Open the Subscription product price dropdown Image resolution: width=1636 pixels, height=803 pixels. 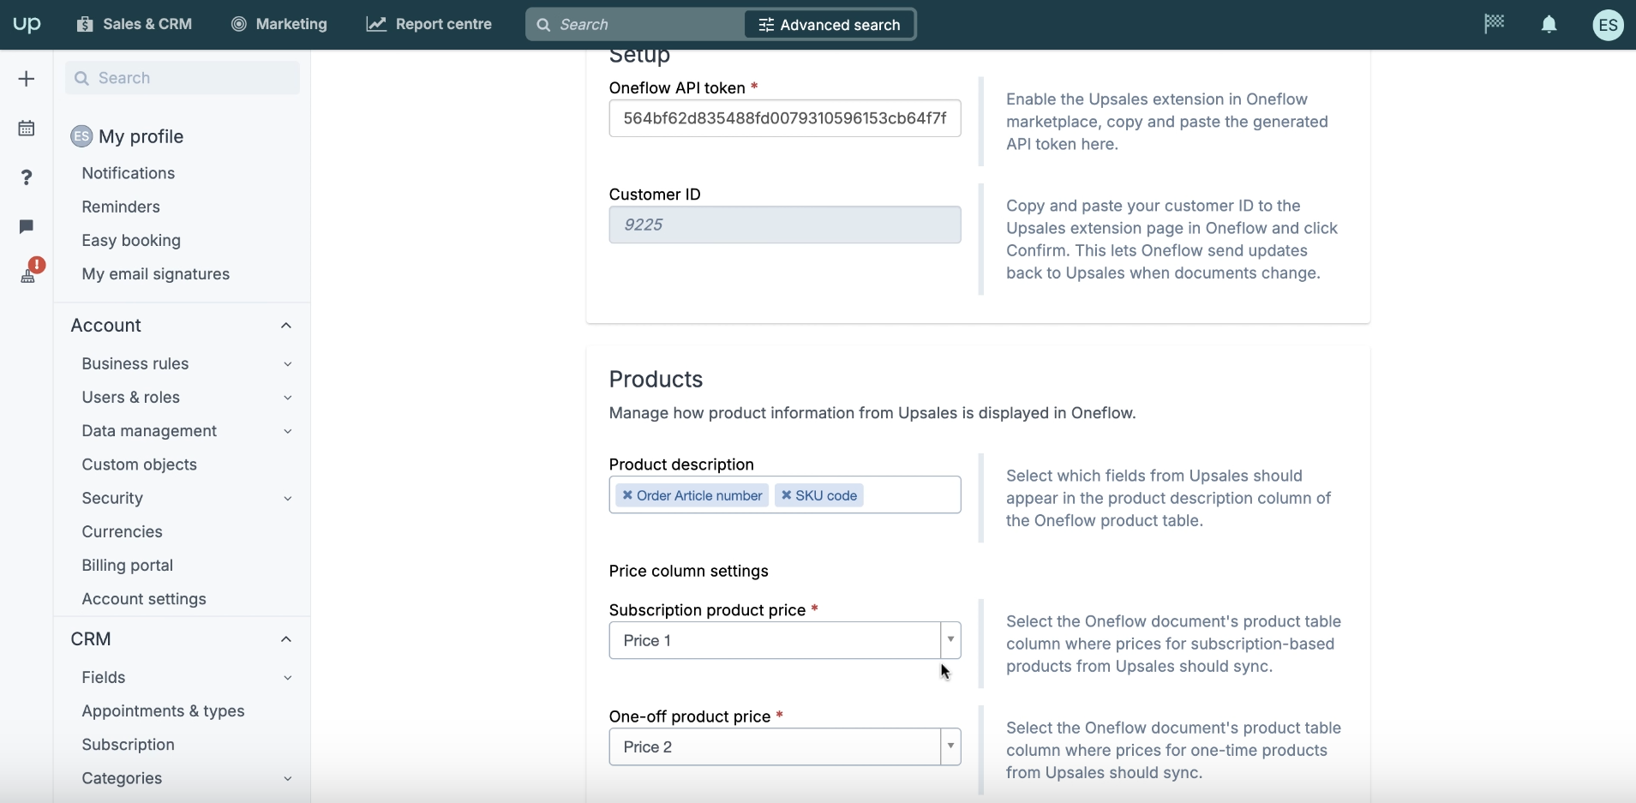pyautogui.click(x=950, y=640)
